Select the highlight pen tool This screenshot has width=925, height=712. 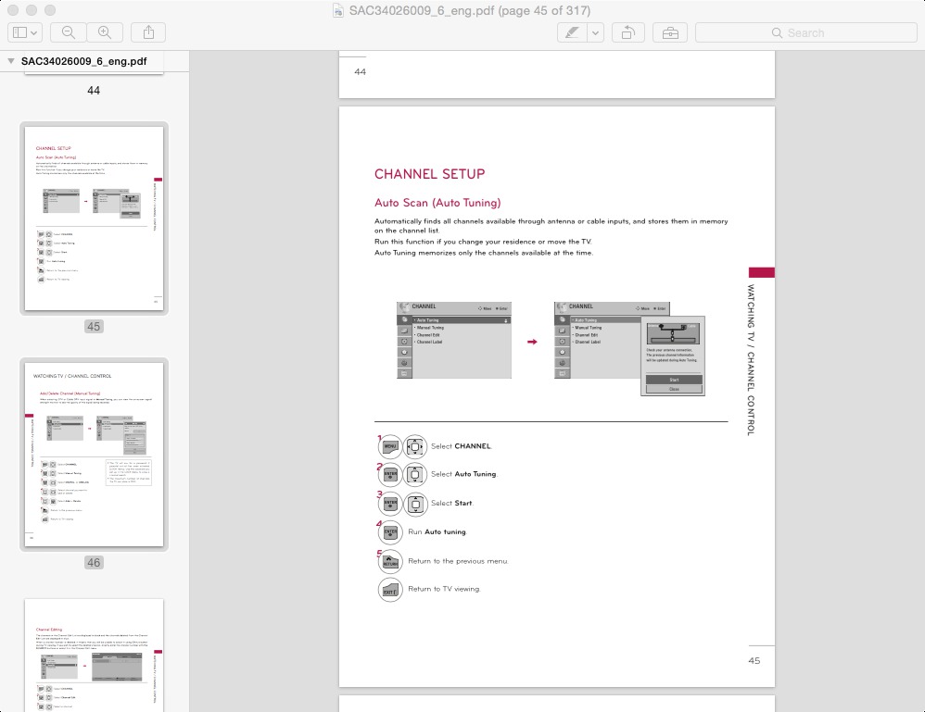coord(572,32)
